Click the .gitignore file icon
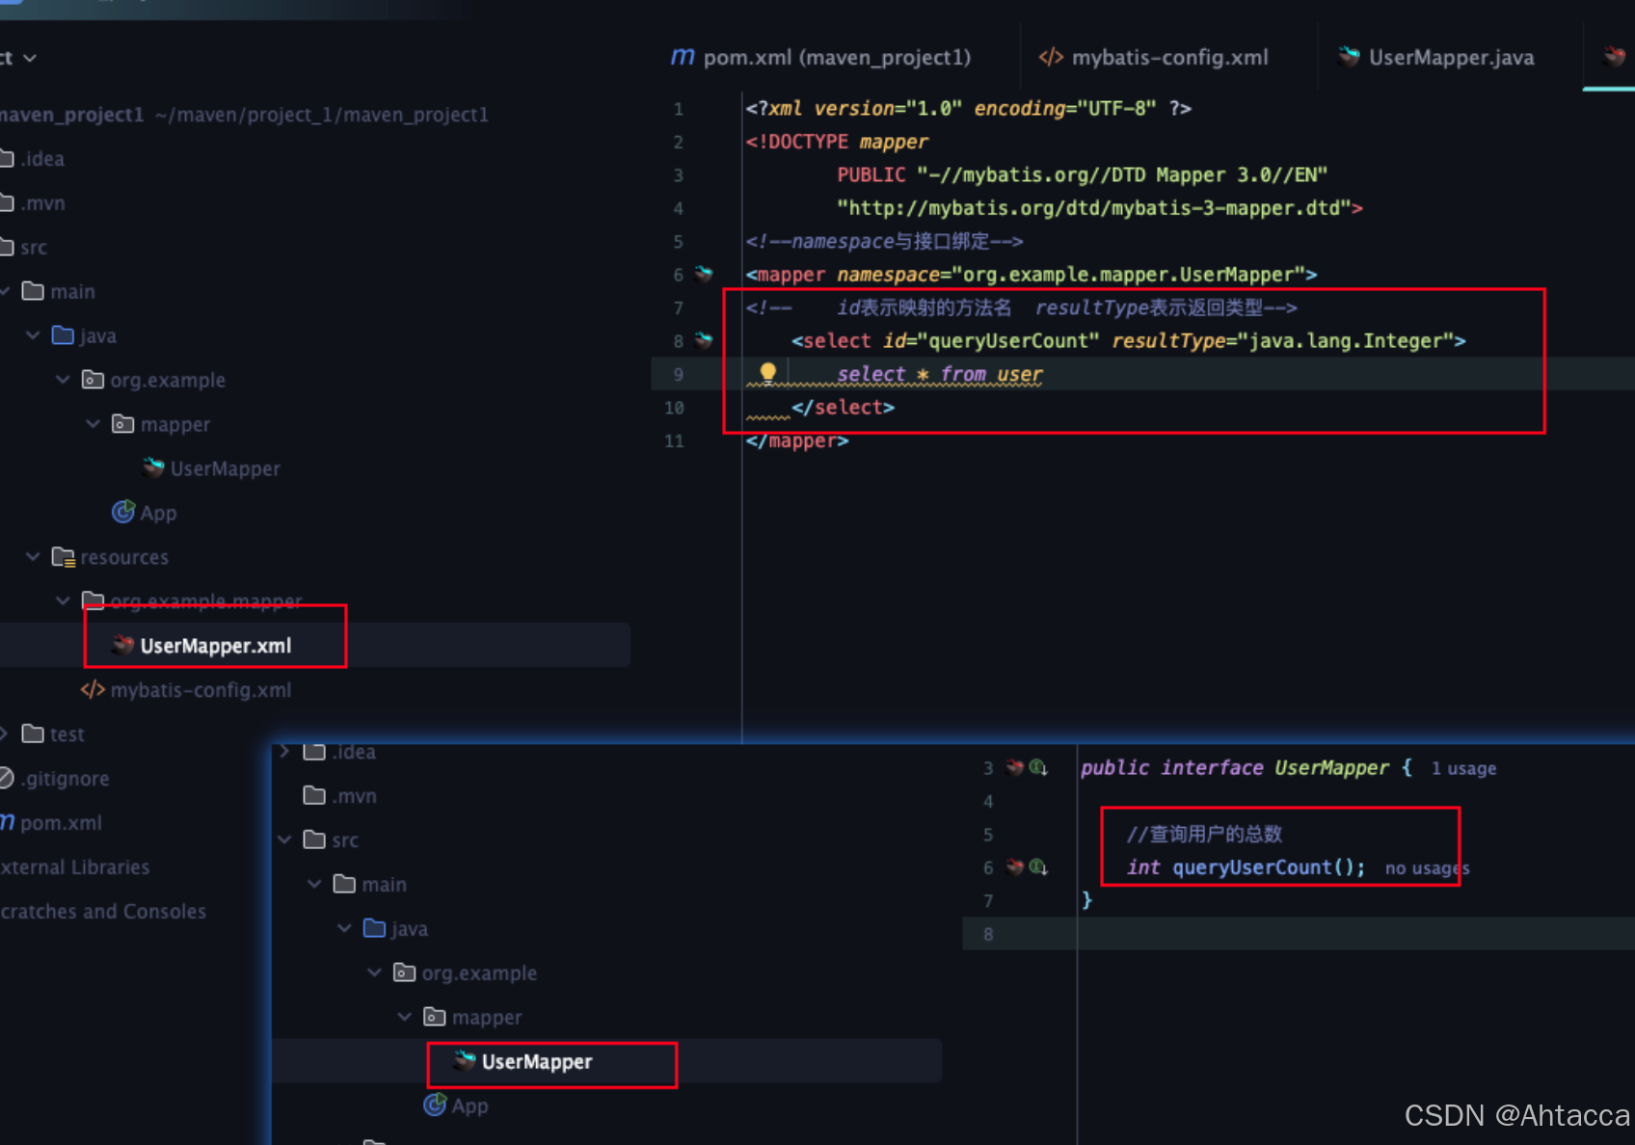The image size is (1635, 1145). tap(6, 778)
